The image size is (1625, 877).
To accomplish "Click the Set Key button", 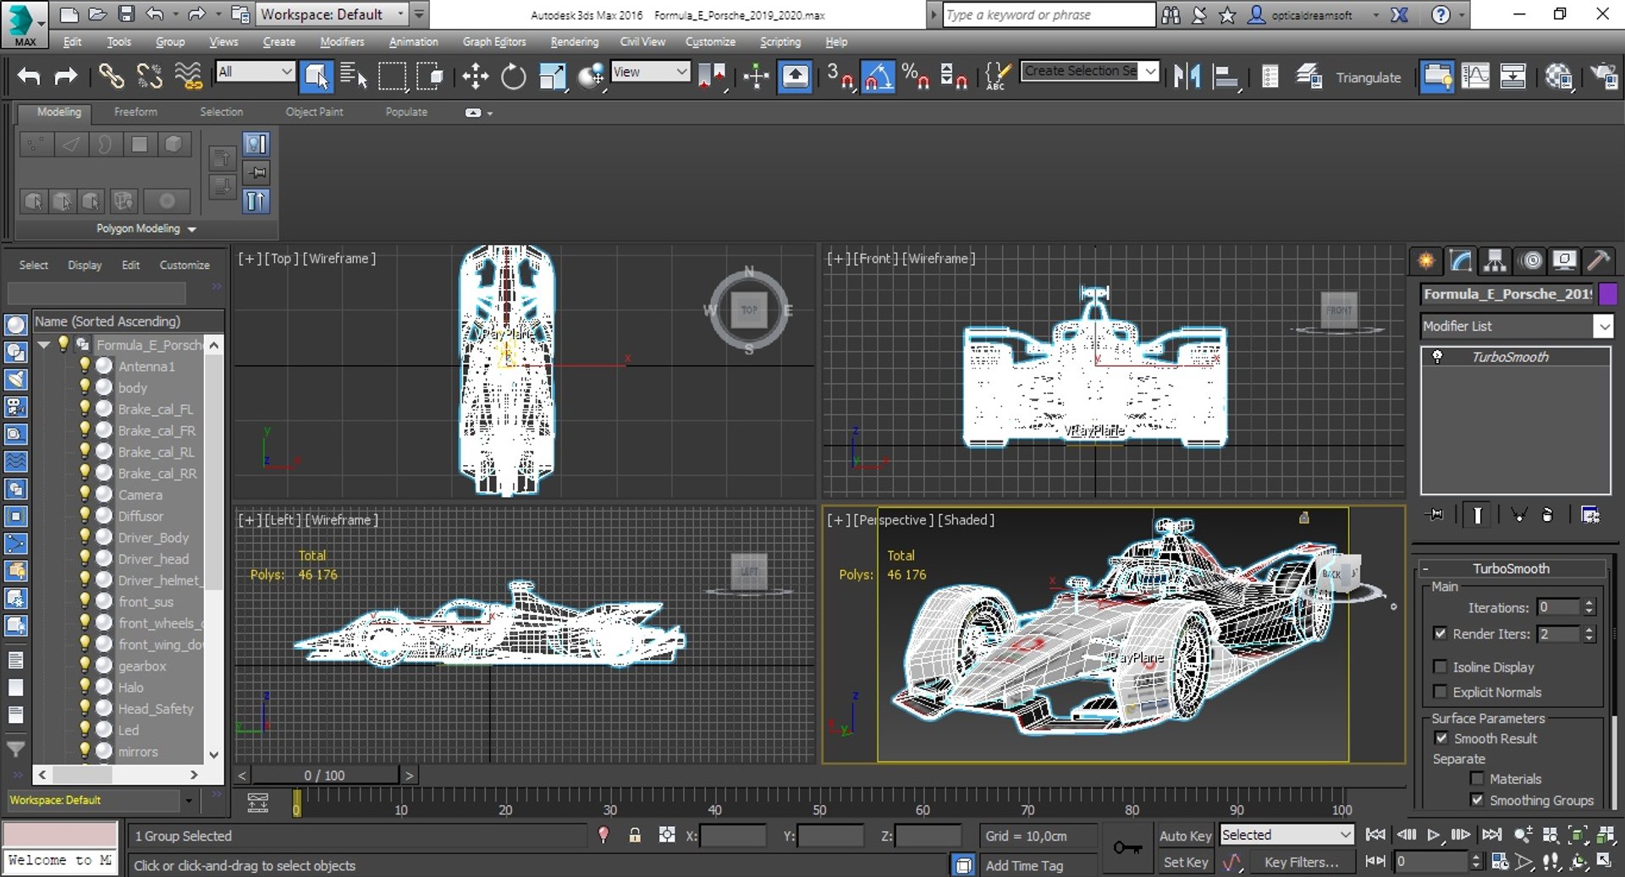I will point(1185,863).
